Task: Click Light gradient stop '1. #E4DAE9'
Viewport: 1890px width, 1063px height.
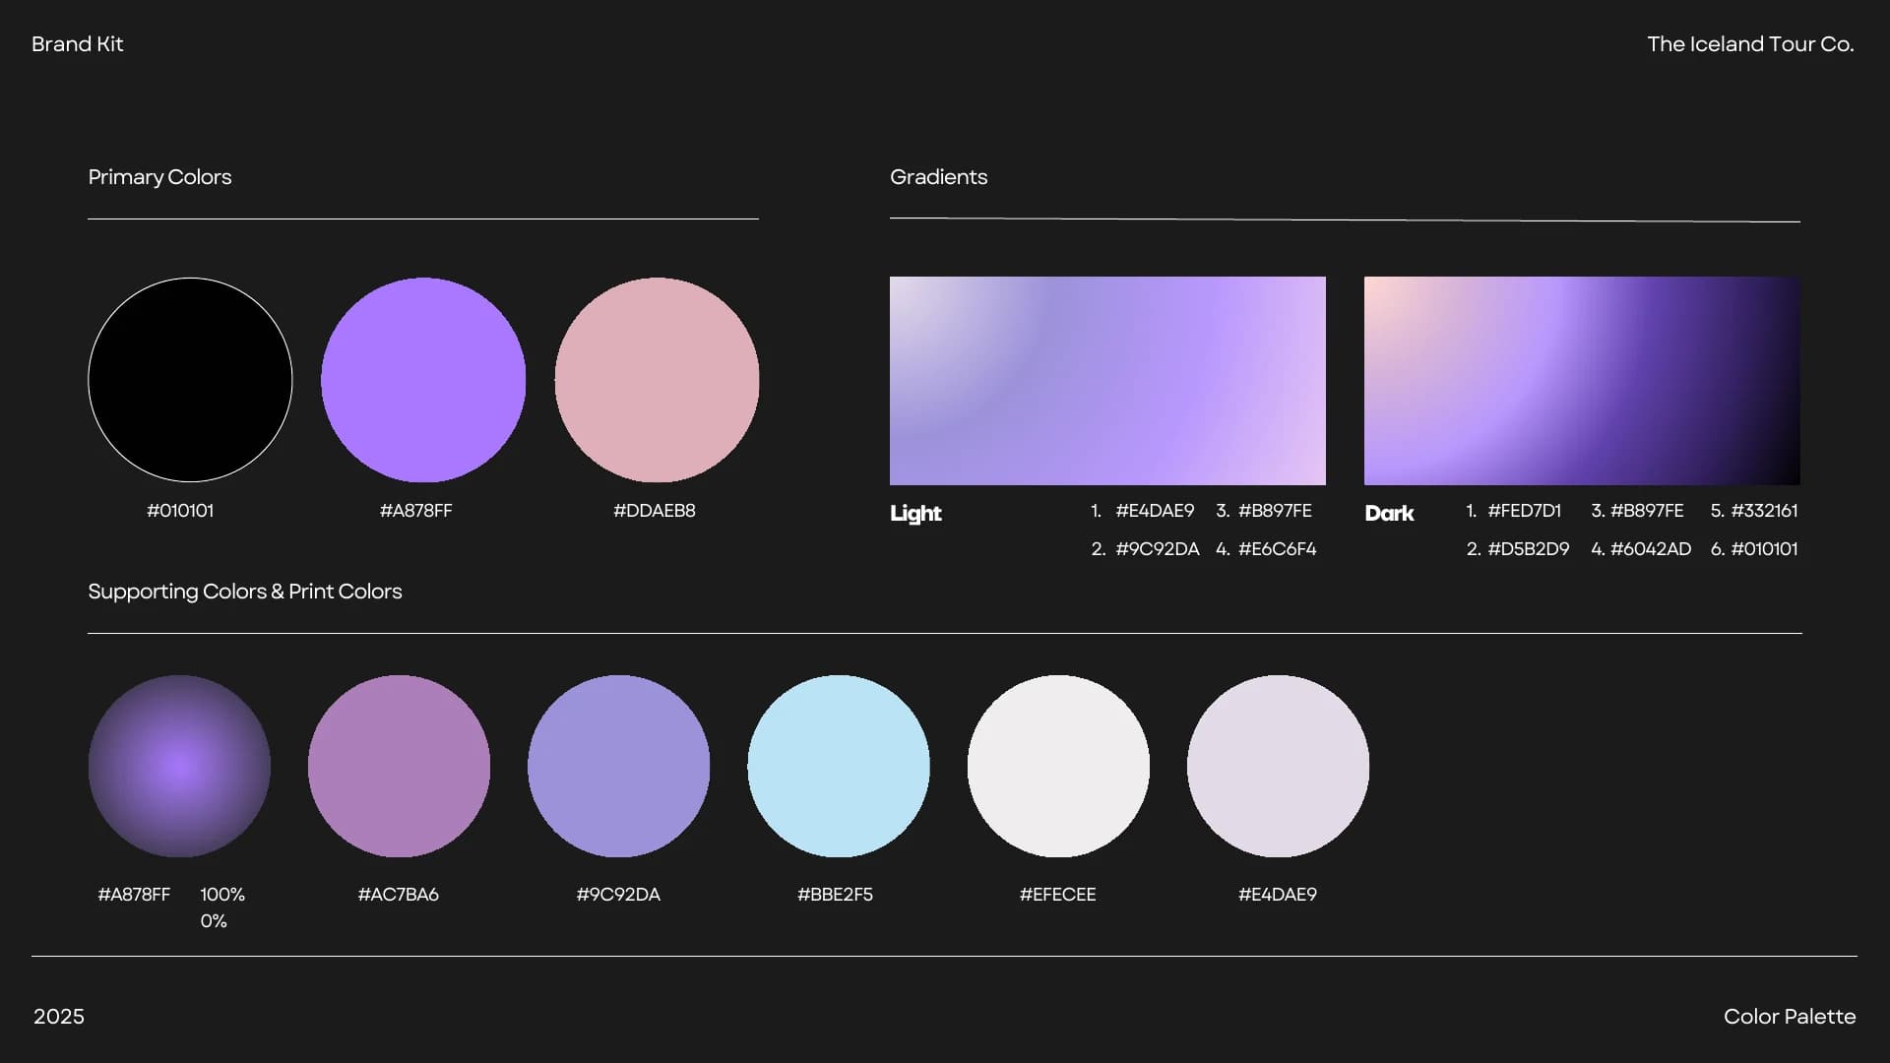Action: point(1142,511)
